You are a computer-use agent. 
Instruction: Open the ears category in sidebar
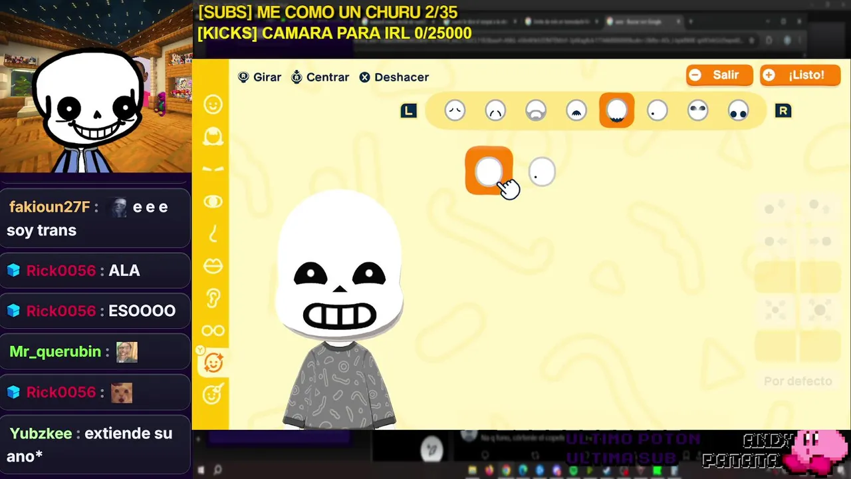point(213,298)
